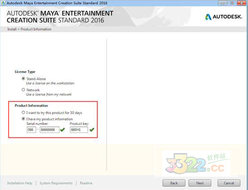This screenshot has width=248, height=190.
Task: Open the System Requirements link
Action: (x=56, y=183)
